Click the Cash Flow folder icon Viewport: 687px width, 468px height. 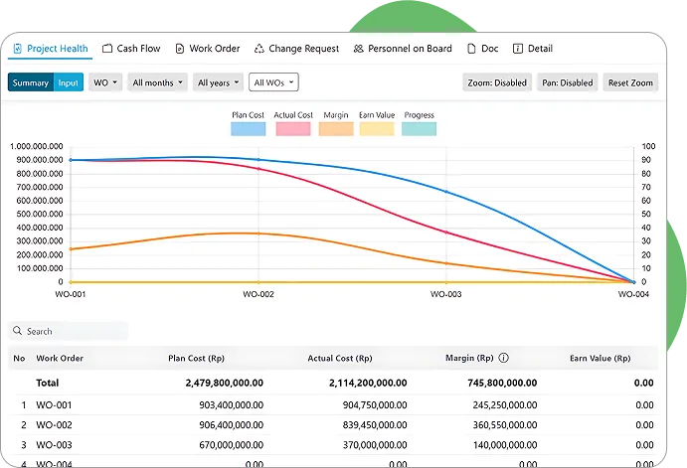coord(107,49)
